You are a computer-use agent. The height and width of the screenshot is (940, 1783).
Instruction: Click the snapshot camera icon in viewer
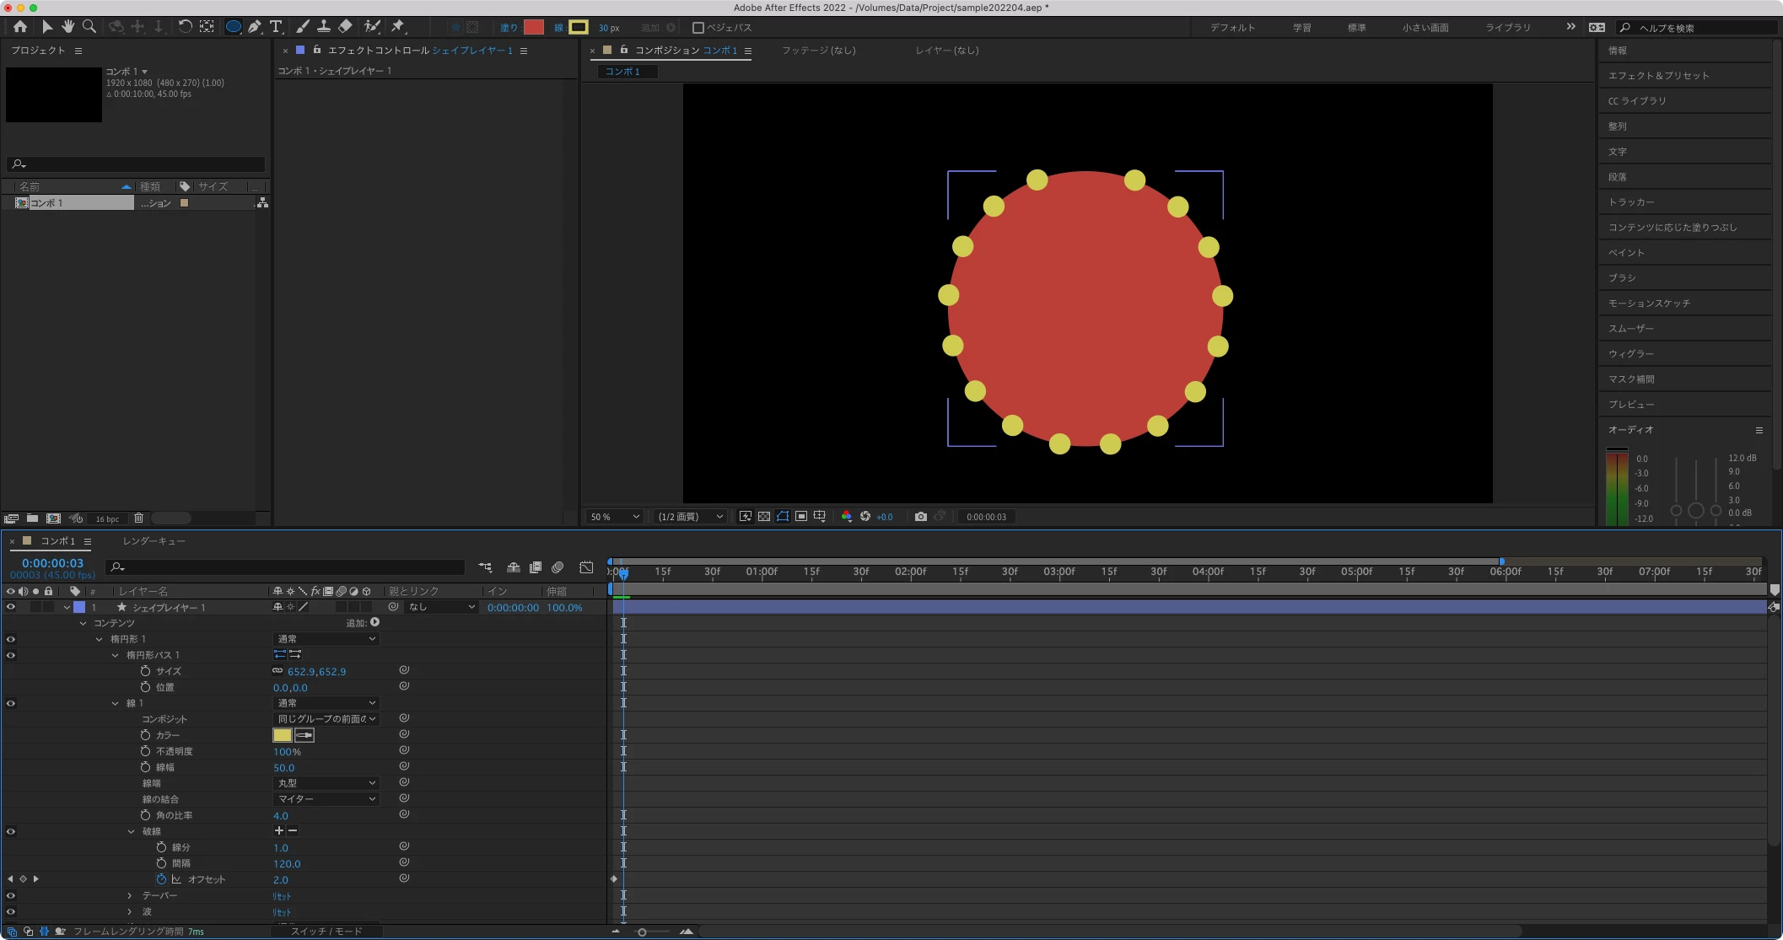click(920, 517)
